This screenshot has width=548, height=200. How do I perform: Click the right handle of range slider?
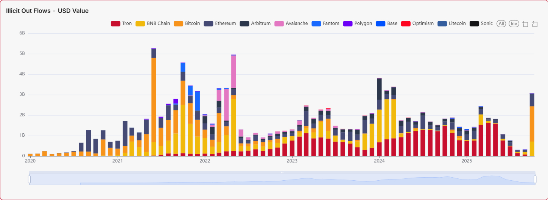pos(535,179)
